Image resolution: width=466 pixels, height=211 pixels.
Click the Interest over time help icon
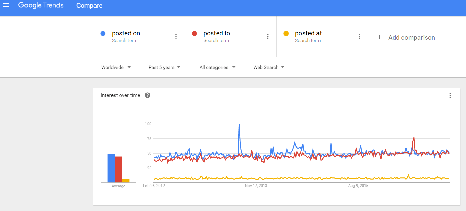[x=148, y=95]
